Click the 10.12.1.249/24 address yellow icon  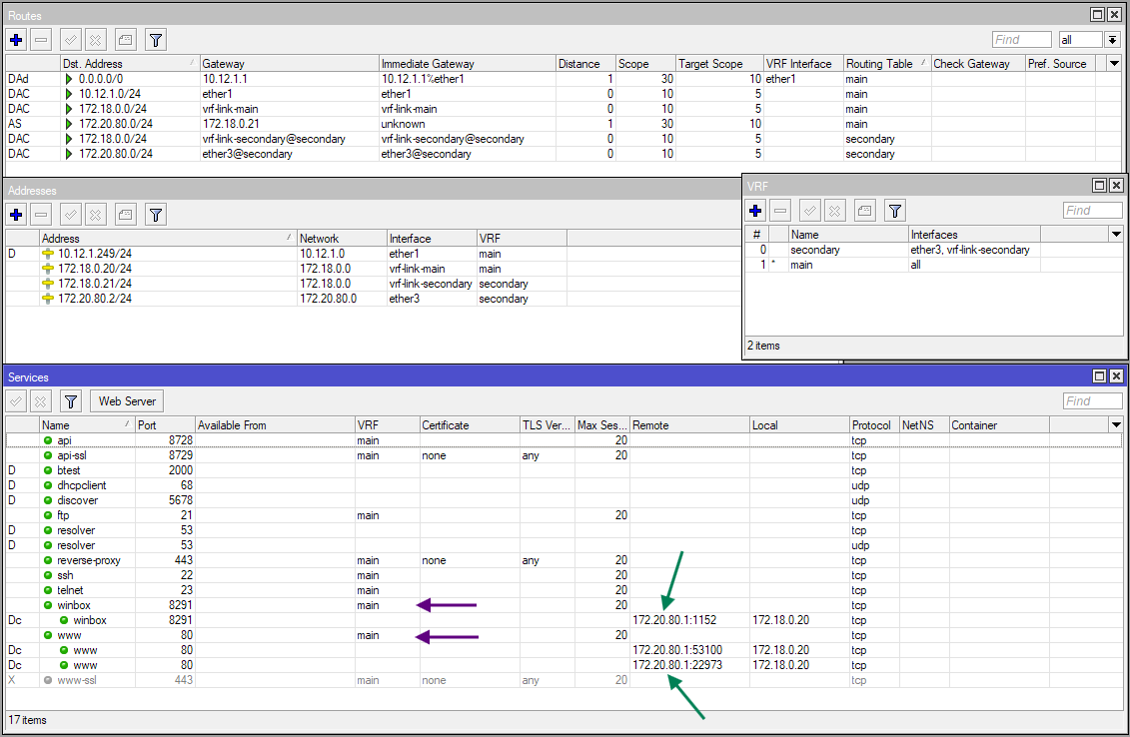tap(48, 254)
